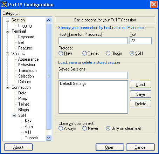Click the PuTTY icon in title bar
The width and height of the screenshot is (159, 154).
[x=4, y=5]
